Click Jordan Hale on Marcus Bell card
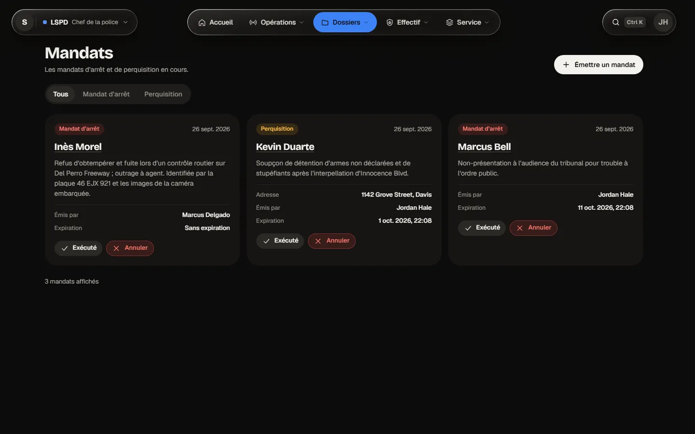 pos(616,195)
